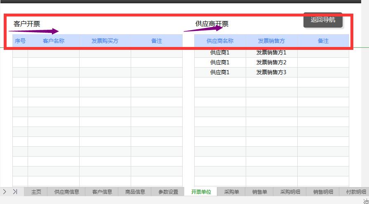Screen dimensions: 369x204
Task: Switch to the 主页 sheet tab
Action: (36, 192)
